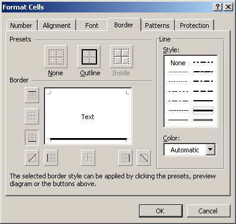Viewport: 236px width, 224px height.
Task: Apply the None border preset
Action: 56,57
